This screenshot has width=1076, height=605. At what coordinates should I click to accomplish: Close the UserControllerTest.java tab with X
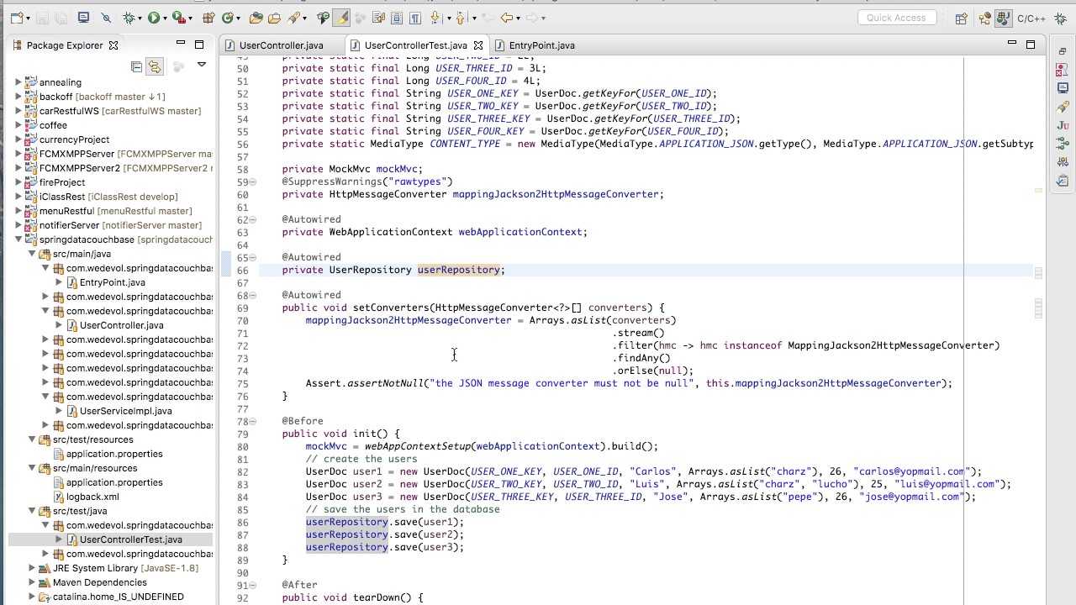pyautogui.click(x=478, y=45)
